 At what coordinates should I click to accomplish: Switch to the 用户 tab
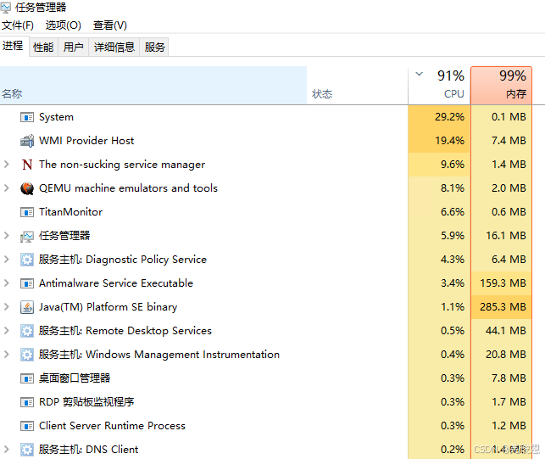74,47
